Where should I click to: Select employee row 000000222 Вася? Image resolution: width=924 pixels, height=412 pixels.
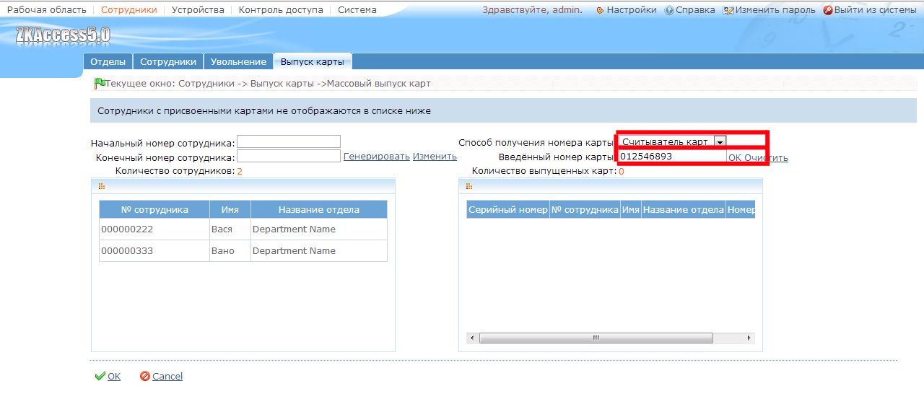tap(243, 229)
